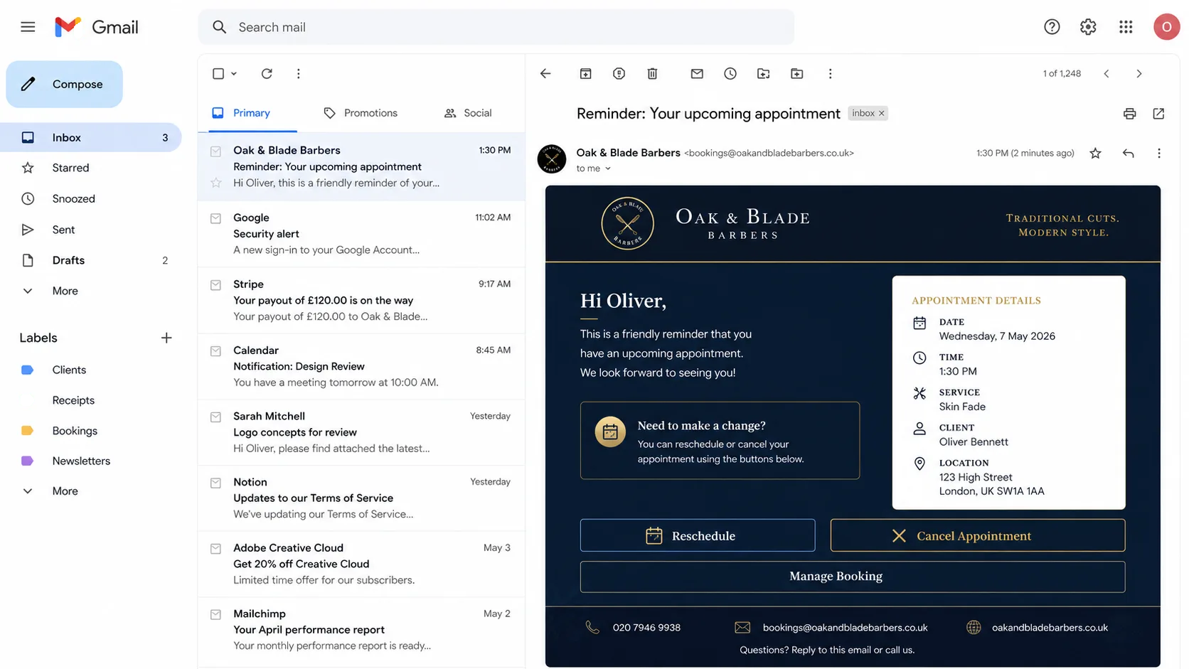Image resolution: width=1189 pixels, height=669 pixels.
Task: Switch to the Social tab
Action: 468,113
